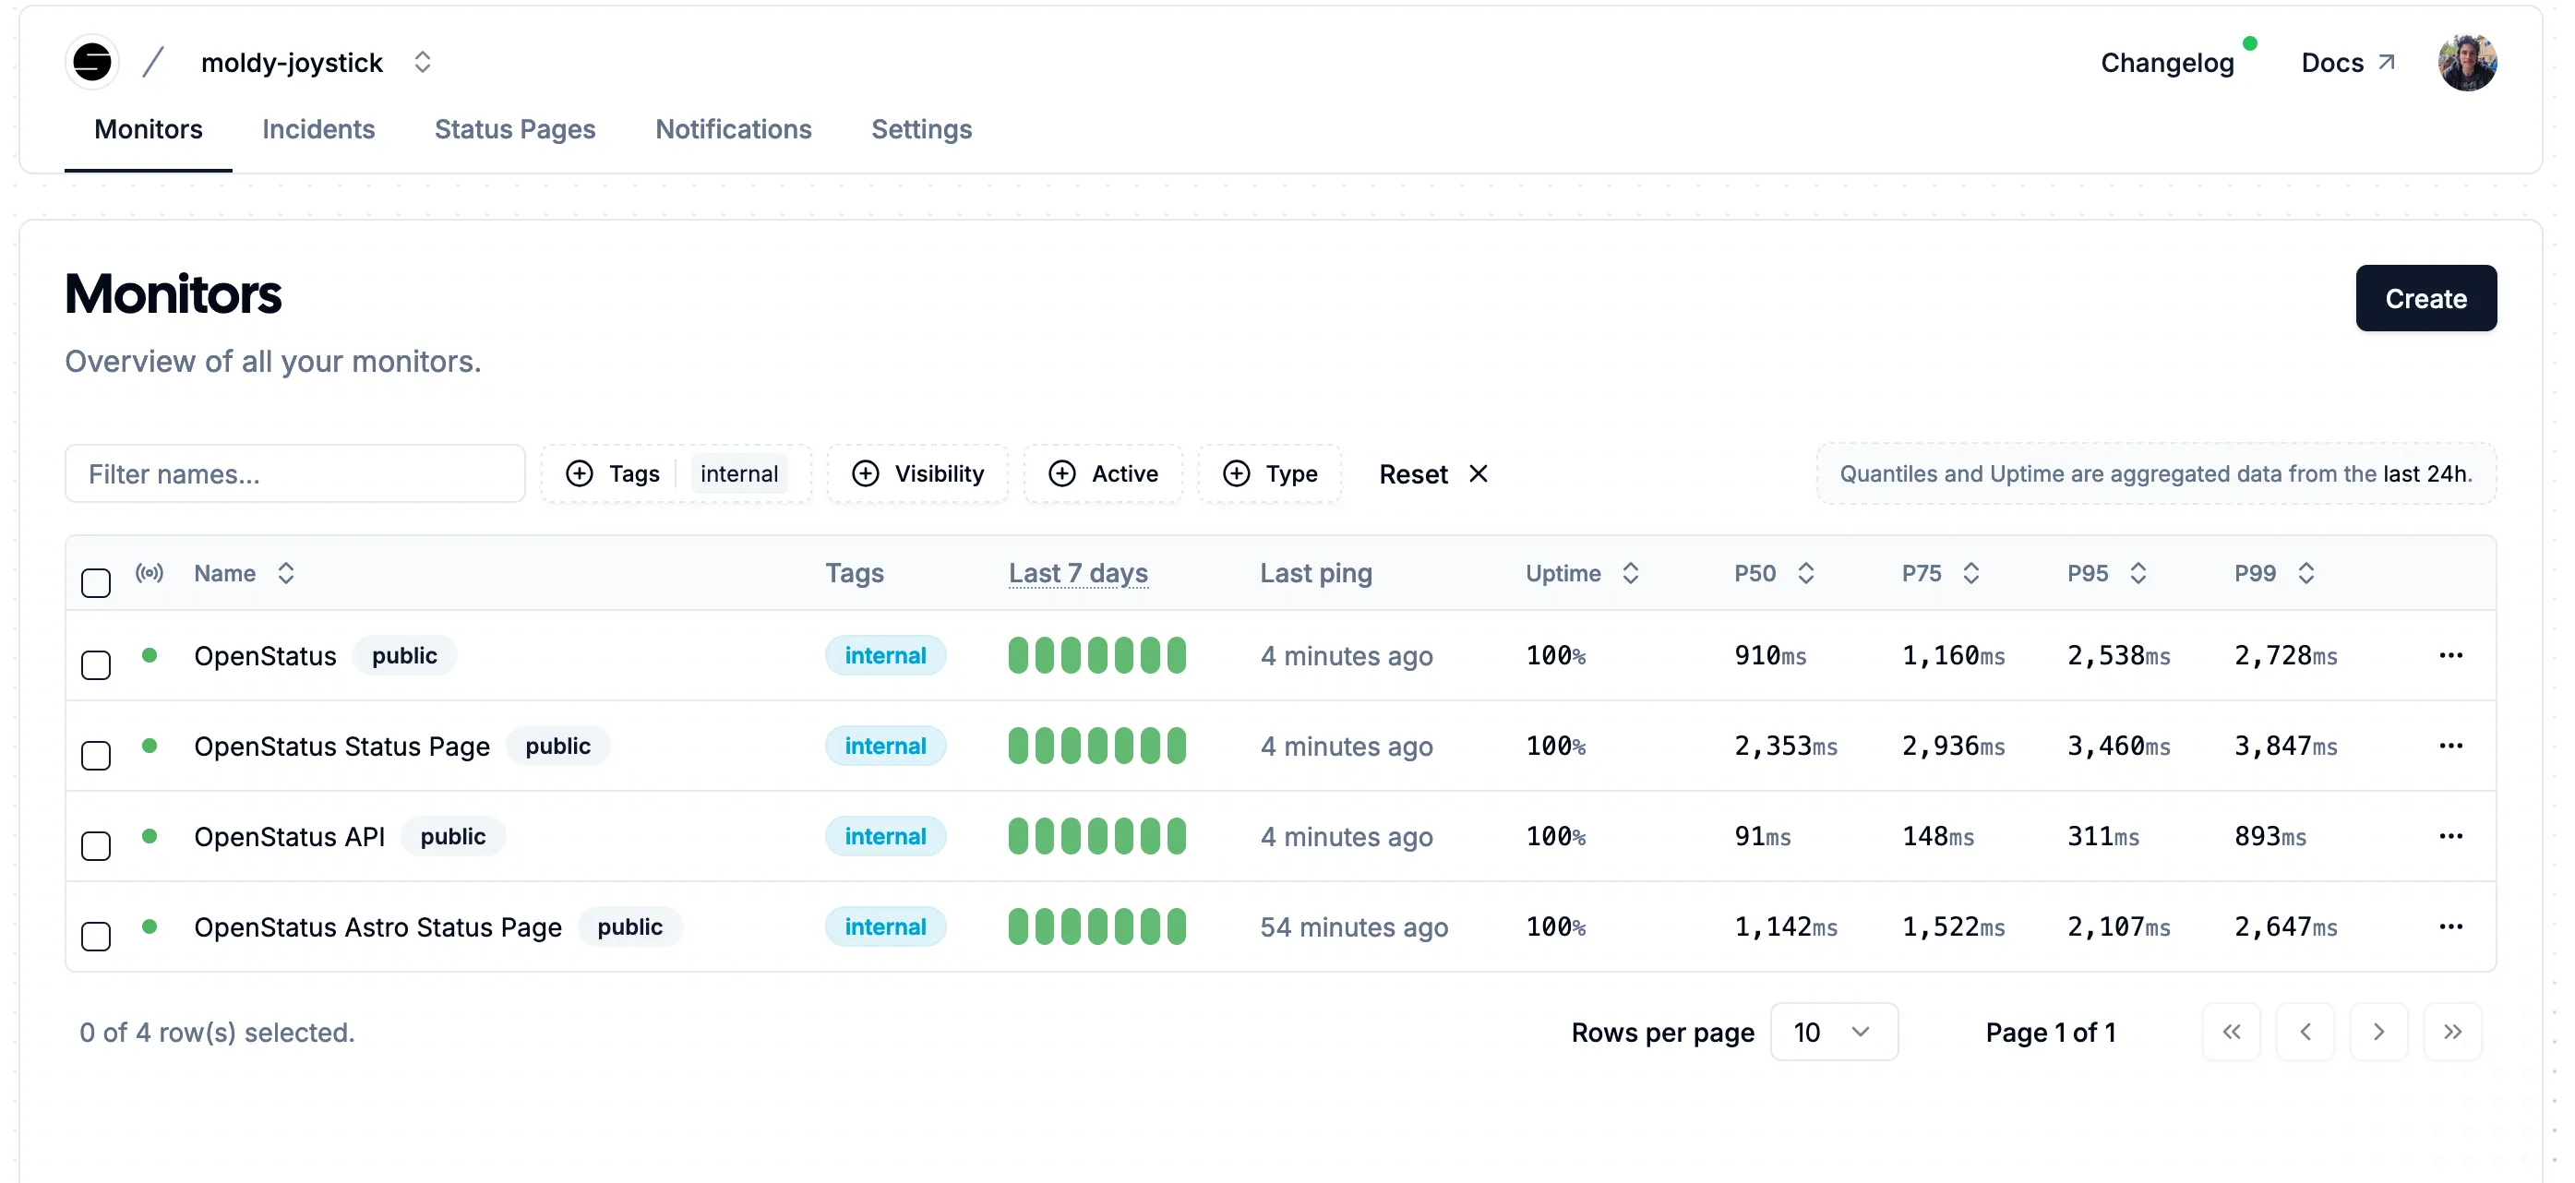Click the Type filter plus icon
This screenshot has height=1183, width=2575.
coord(1237,473)
